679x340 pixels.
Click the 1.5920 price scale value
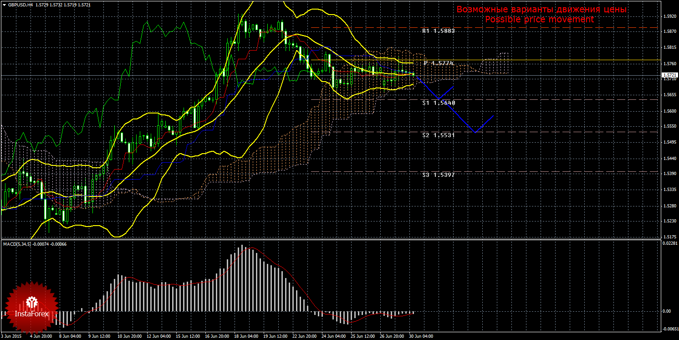click(669, 16)
